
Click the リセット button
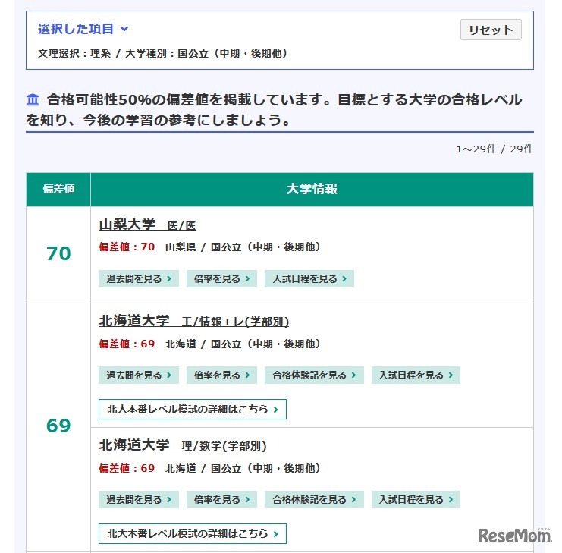[x=491, y=30]
